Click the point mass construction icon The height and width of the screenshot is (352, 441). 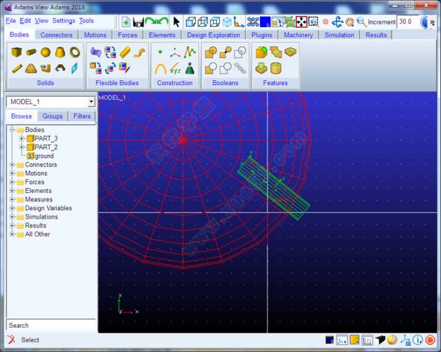click(190, 68)
